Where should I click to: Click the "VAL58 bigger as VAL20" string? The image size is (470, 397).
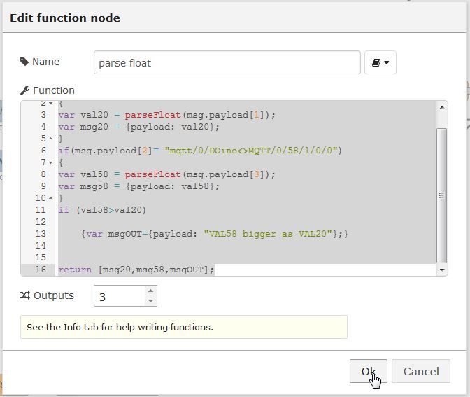[269, 234]
